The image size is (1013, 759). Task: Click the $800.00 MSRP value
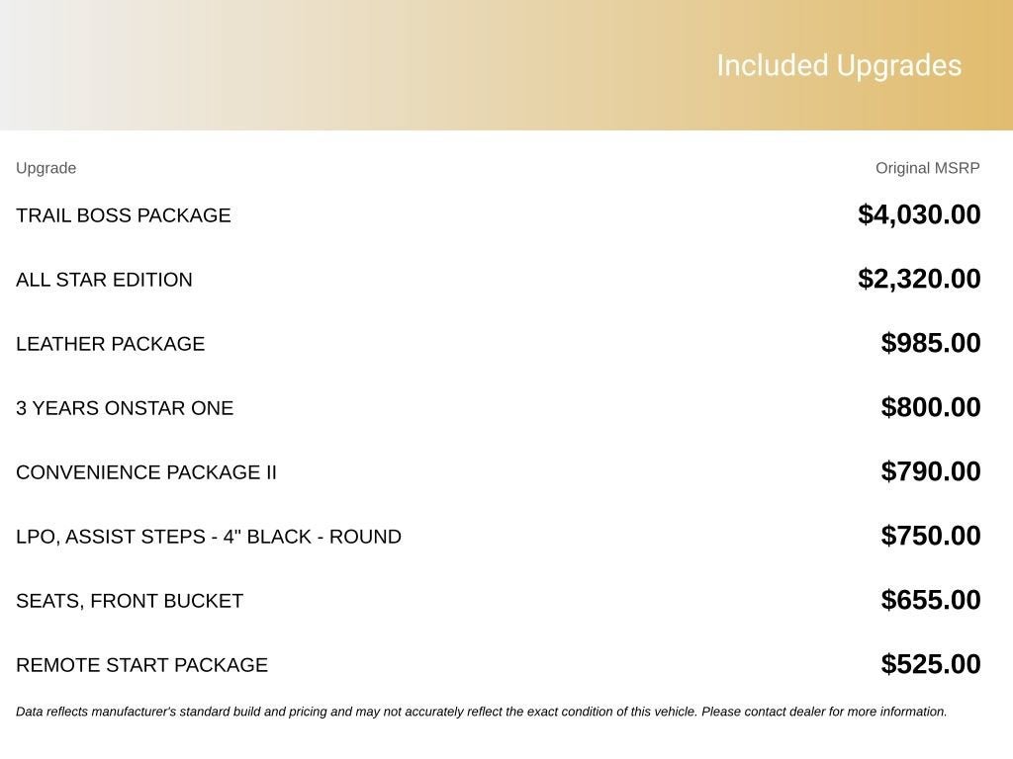pyautogui.click(x=930, y=407)
